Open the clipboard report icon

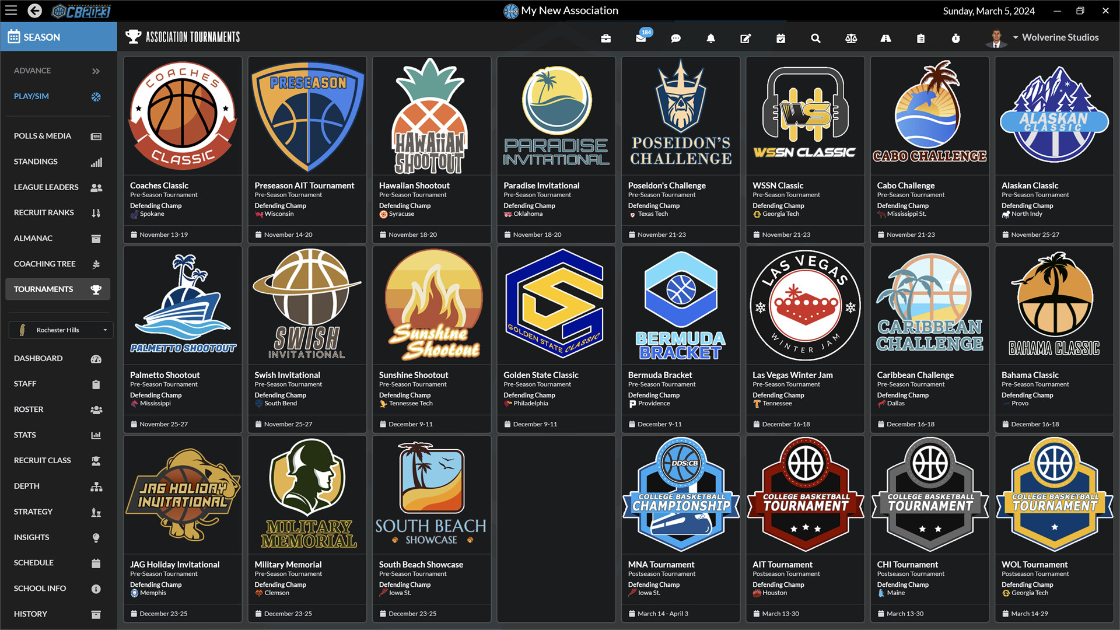[x=921, y=38]
